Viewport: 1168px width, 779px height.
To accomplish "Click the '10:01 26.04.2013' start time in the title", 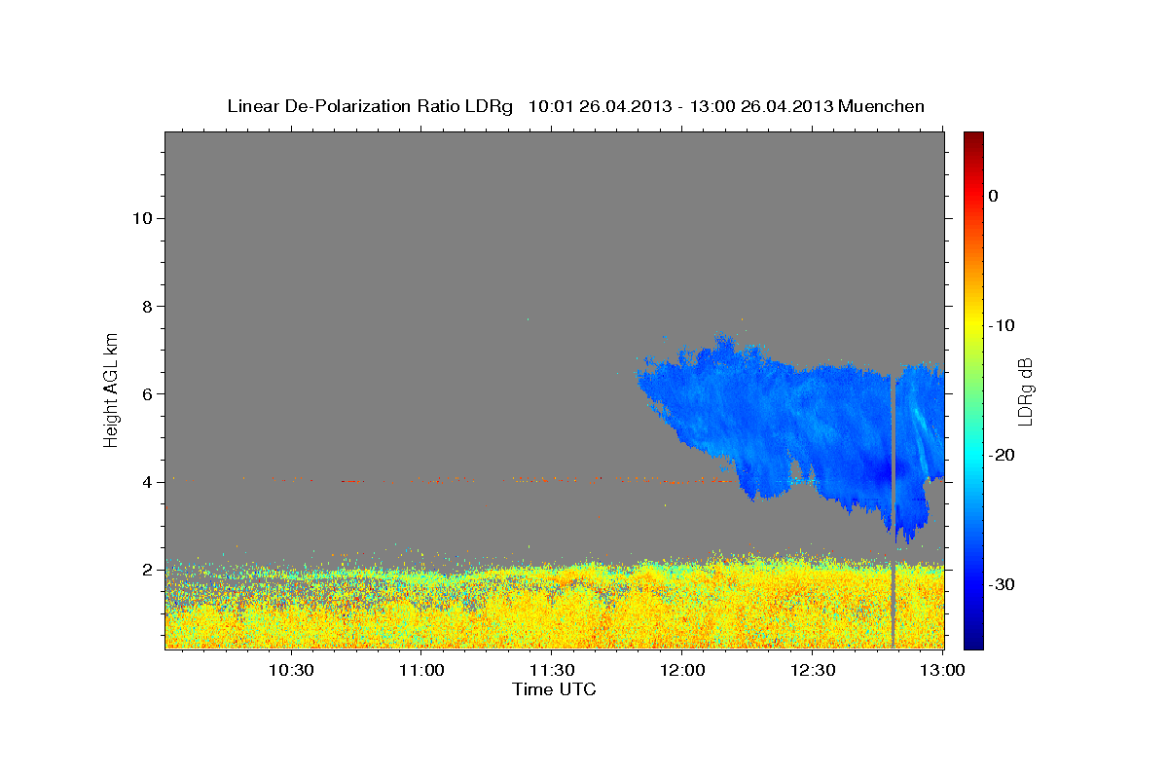I will 600,106.
